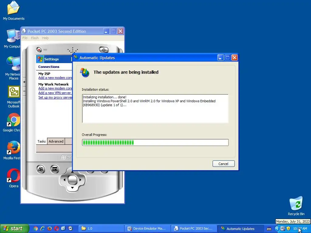
Task: Click the Connections heading in Settings
Action: click(x=49, y=67)
